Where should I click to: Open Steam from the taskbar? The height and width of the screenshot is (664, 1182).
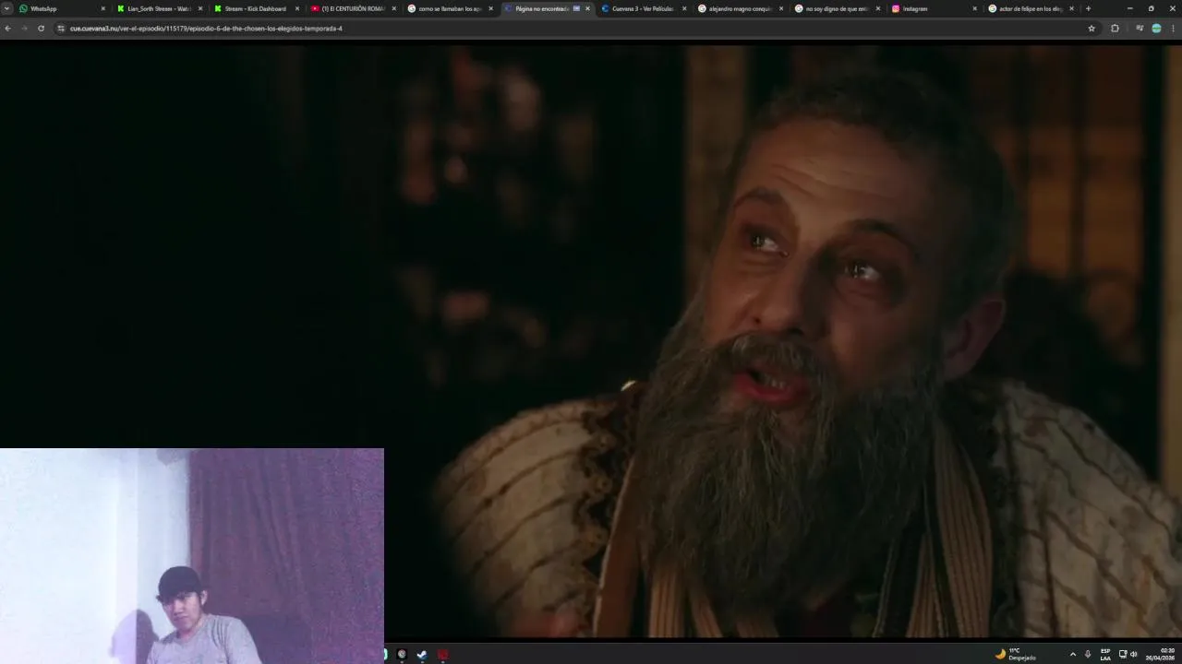[422, 655]
